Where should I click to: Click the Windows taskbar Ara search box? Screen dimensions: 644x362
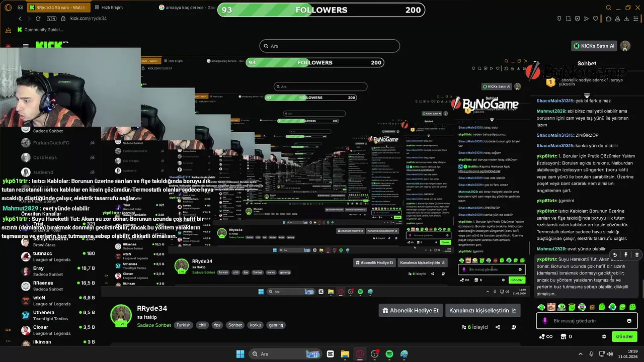point(285,354)
